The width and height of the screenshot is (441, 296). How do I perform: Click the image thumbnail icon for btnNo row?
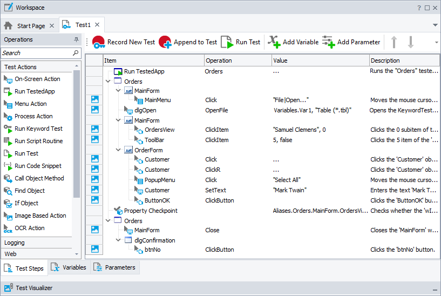(x=95, y=249)
